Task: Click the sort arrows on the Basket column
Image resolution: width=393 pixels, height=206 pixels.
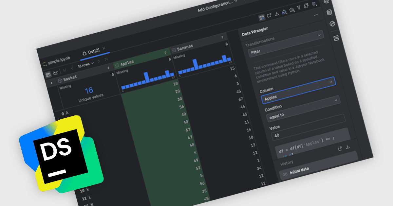Action: pyautogui.click(x=108, y=68)
